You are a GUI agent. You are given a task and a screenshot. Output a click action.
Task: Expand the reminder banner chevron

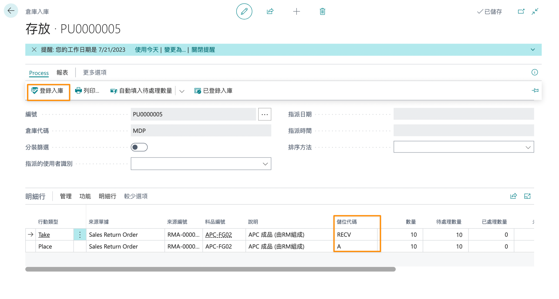point(533,50)
